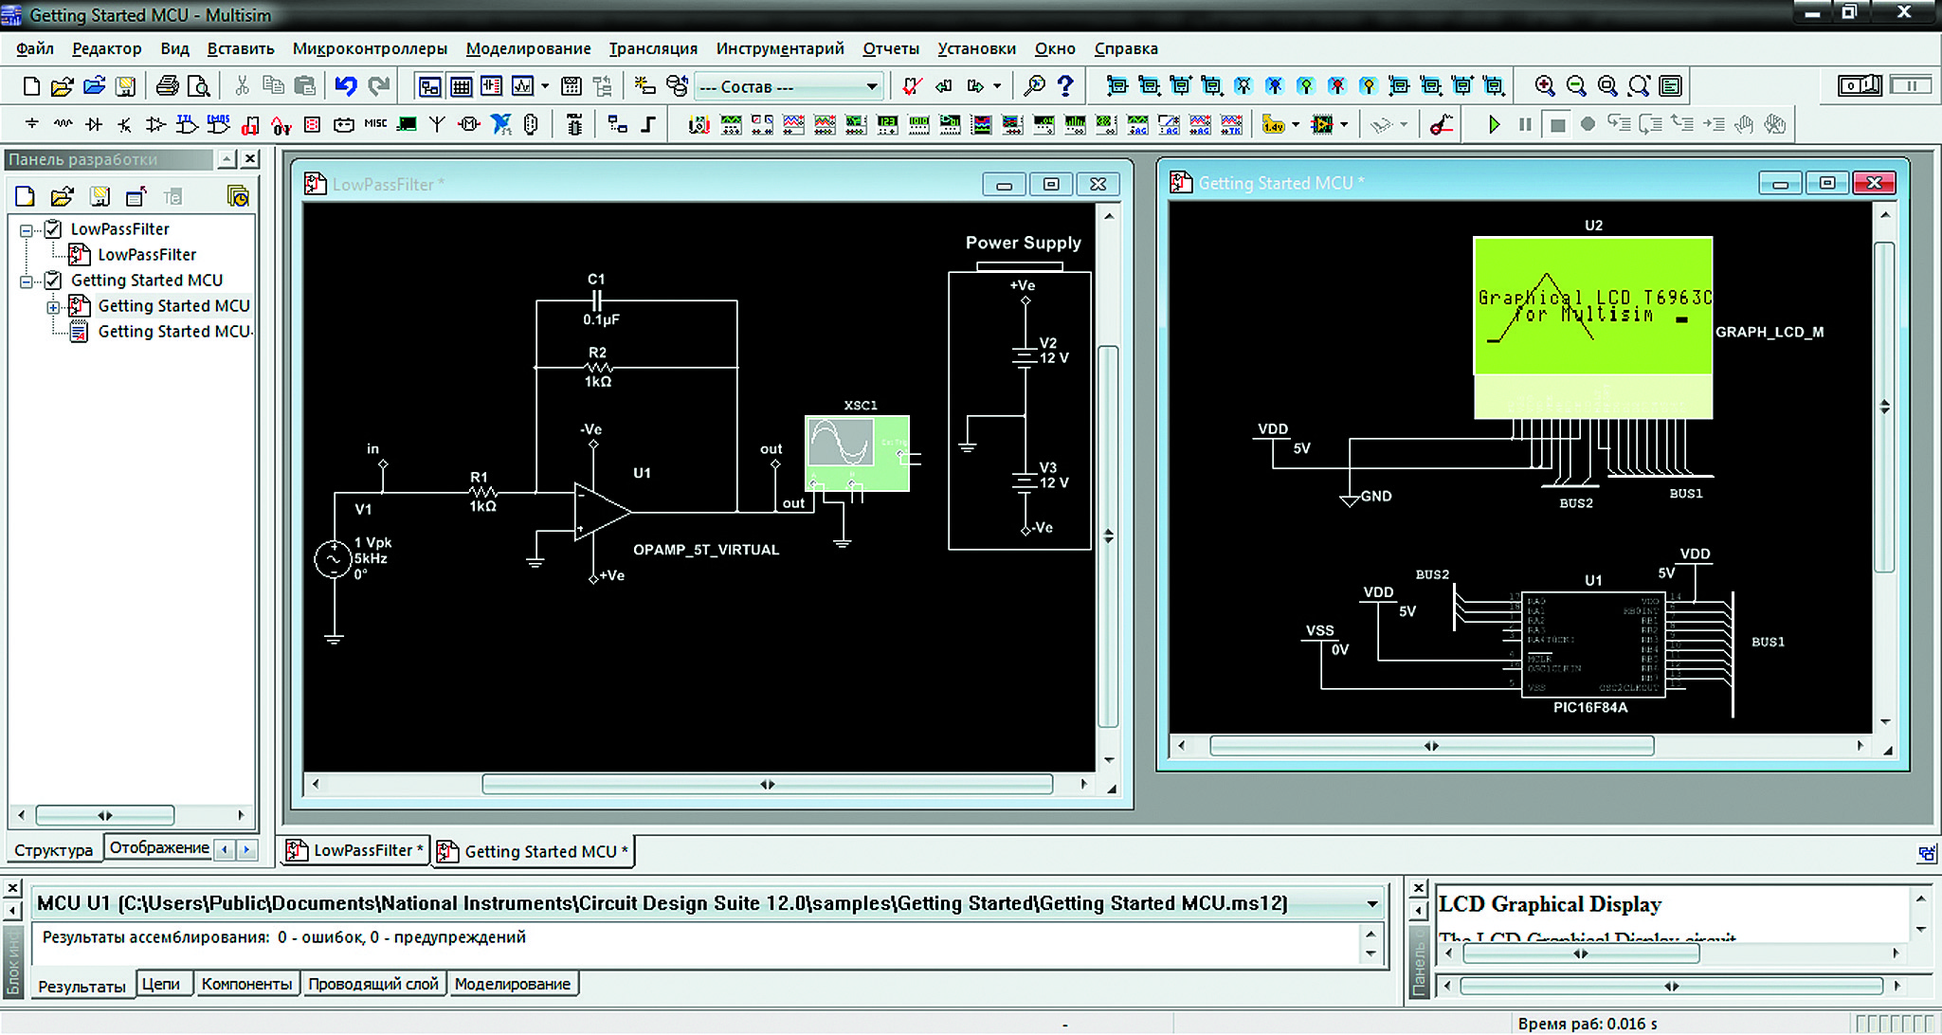Open the diode components group icon
1942x1035 pixels.
tap(94, 124)
